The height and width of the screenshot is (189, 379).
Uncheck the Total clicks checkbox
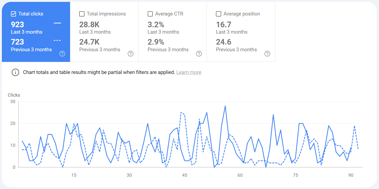(x=13, y=14)
